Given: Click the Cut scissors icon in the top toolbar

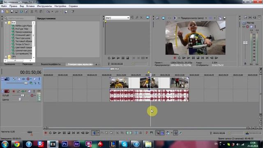Looking at the screenshot, I should (x=32, y=12).
